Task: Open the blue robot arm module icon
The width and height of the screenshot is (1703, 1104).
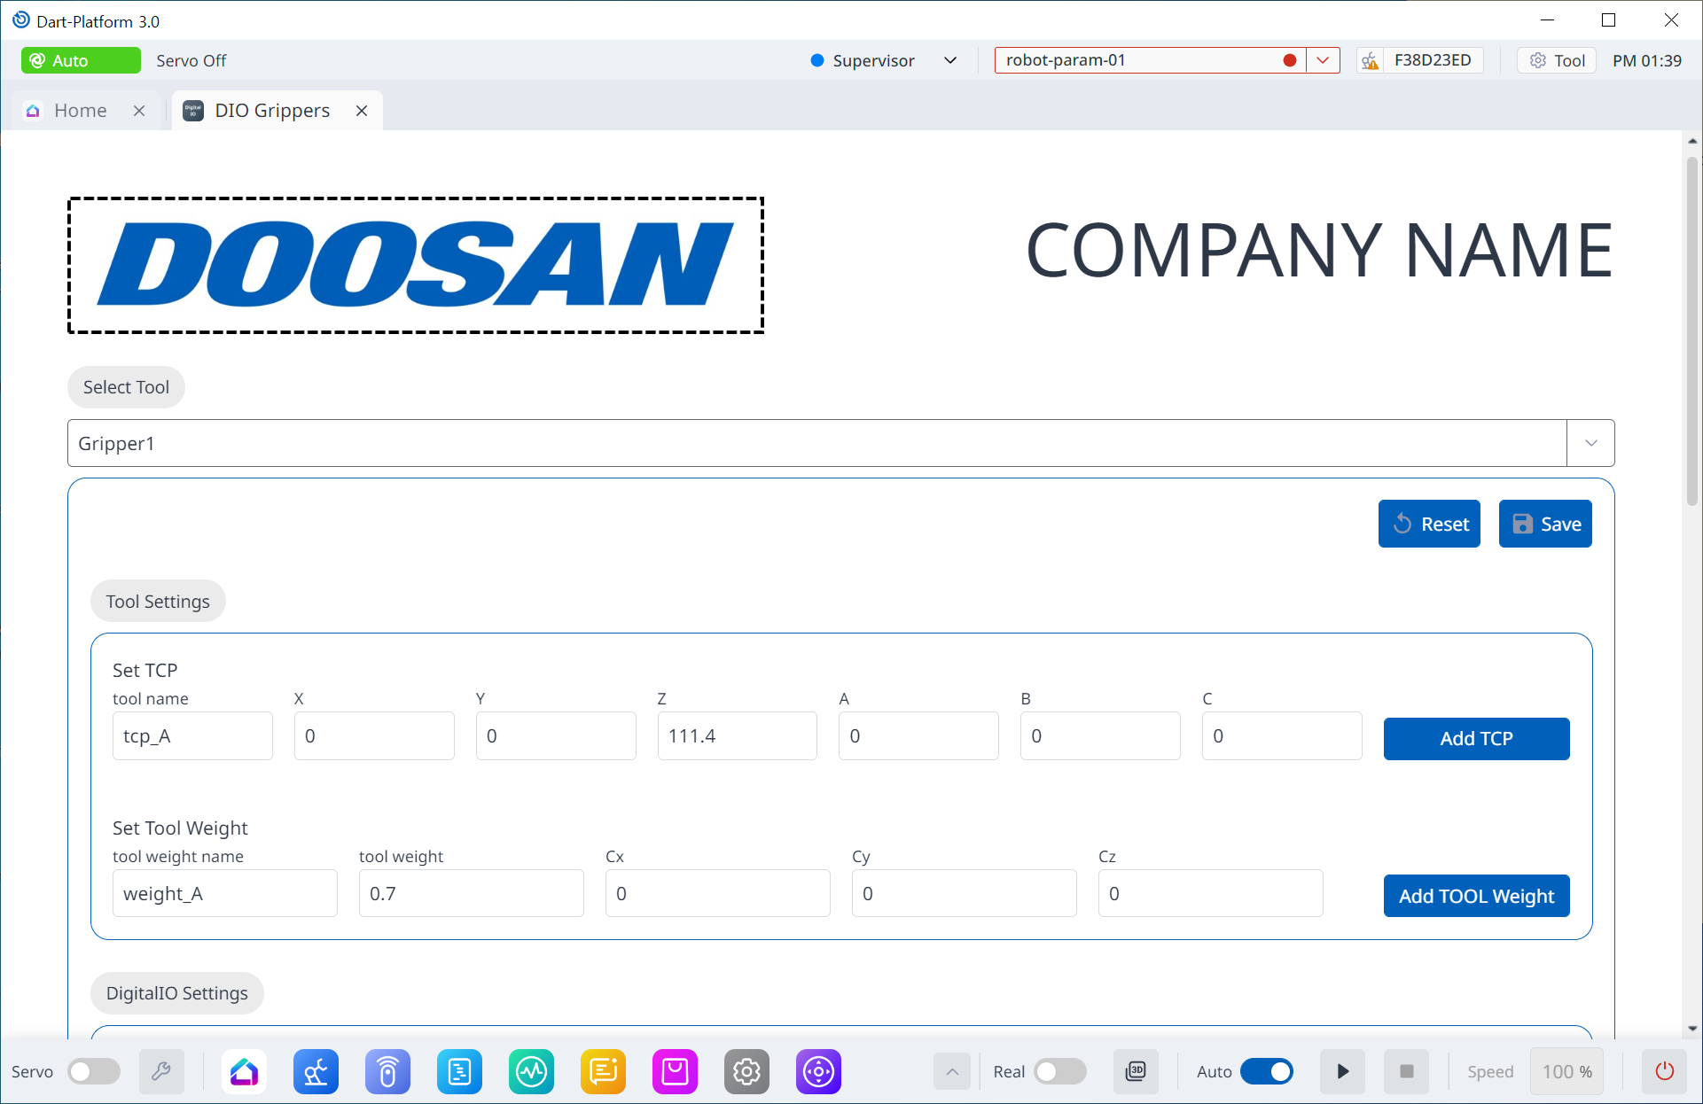Action: coord(316,1072)
